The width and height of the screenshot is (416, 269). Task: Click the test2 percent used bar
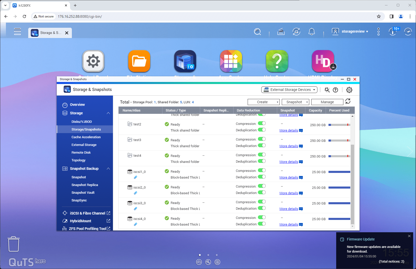339,125
